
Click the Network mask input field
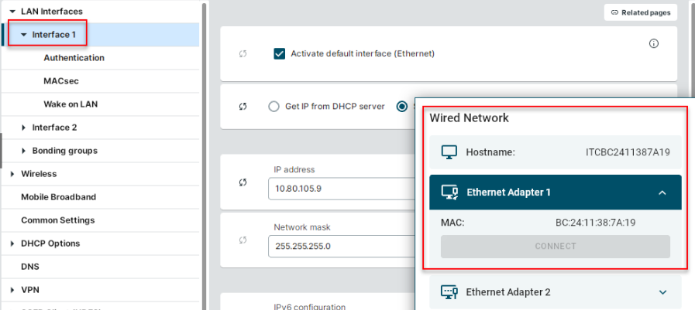coord(342,247)
